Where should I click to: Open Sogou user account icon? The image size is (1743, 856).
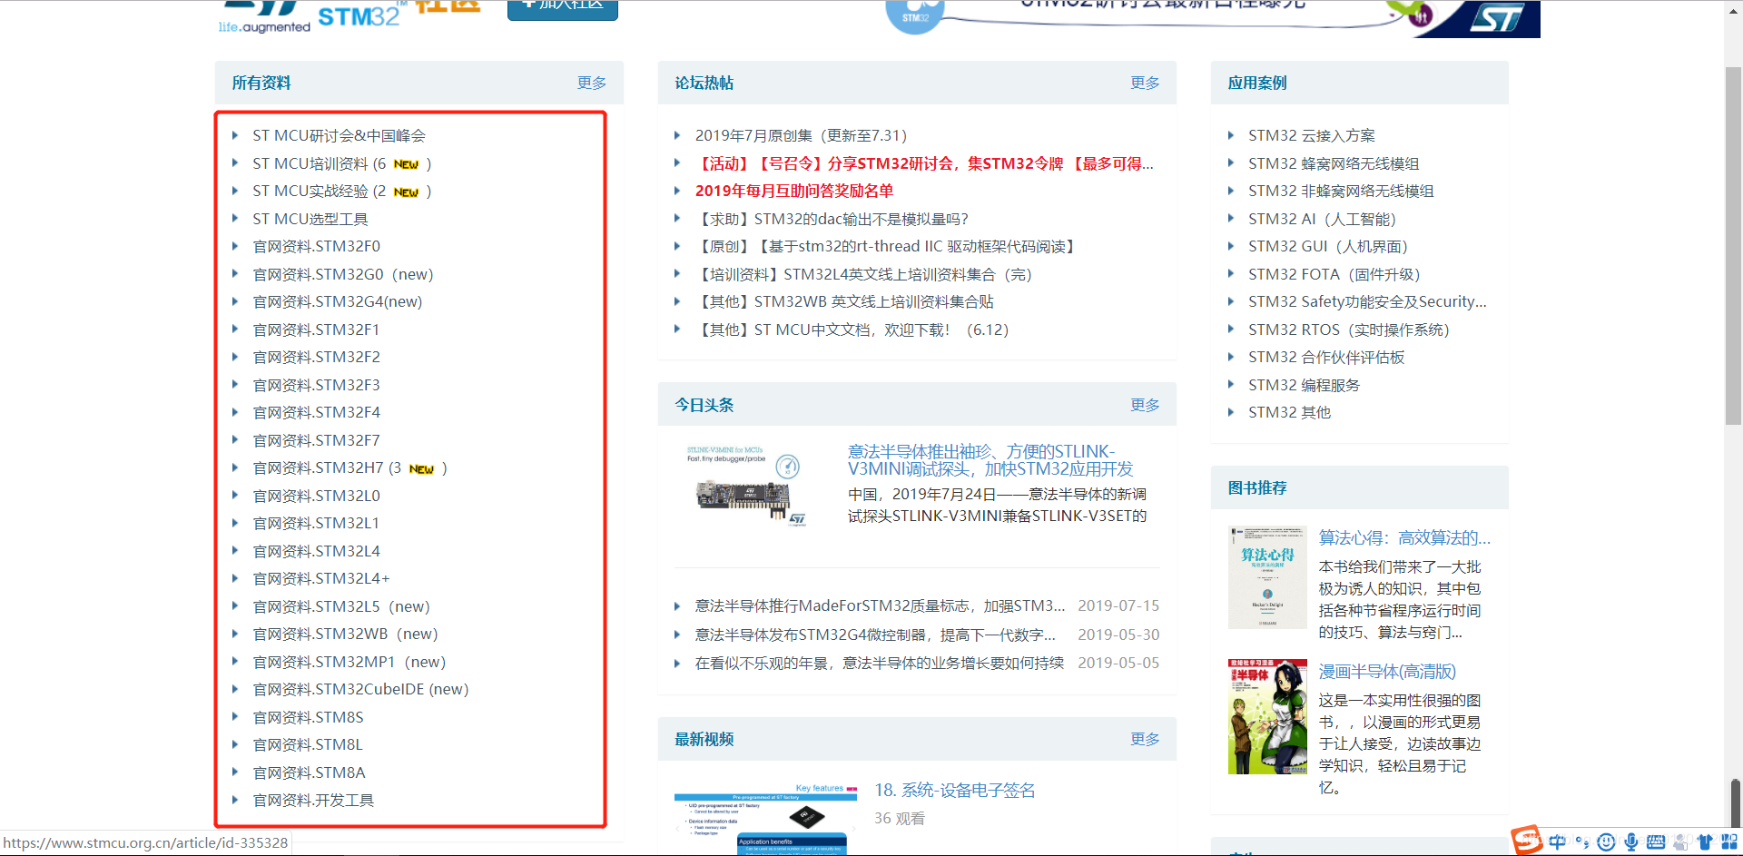click(x=1680, y=842)
